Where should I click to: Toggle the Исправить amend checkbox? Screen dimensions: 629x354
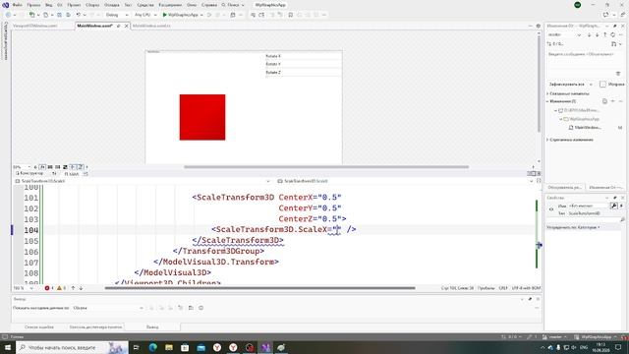pyautogui.click(x=602, y=85)
